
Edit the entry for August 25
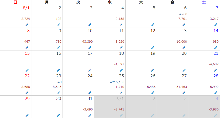121,93
